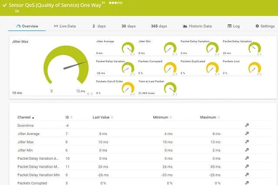Click the priority flag icon beside sensor title

point(103,3)
